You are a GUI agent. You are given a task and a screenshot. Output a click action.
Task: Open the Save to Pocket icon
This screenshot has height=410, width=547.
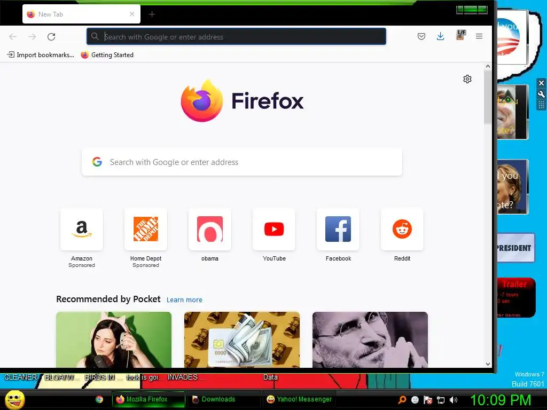click(x=421, y=36)
